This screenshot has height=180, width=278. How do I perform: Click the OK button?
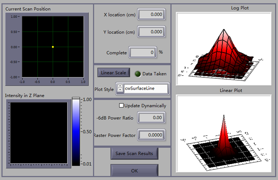click(134, 170)
